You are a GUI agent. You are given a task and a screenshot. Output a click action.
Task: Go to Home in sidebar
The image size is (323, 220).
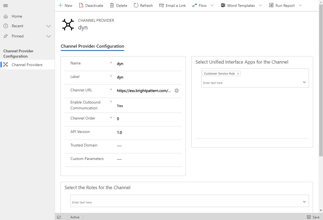pos(17,16)
